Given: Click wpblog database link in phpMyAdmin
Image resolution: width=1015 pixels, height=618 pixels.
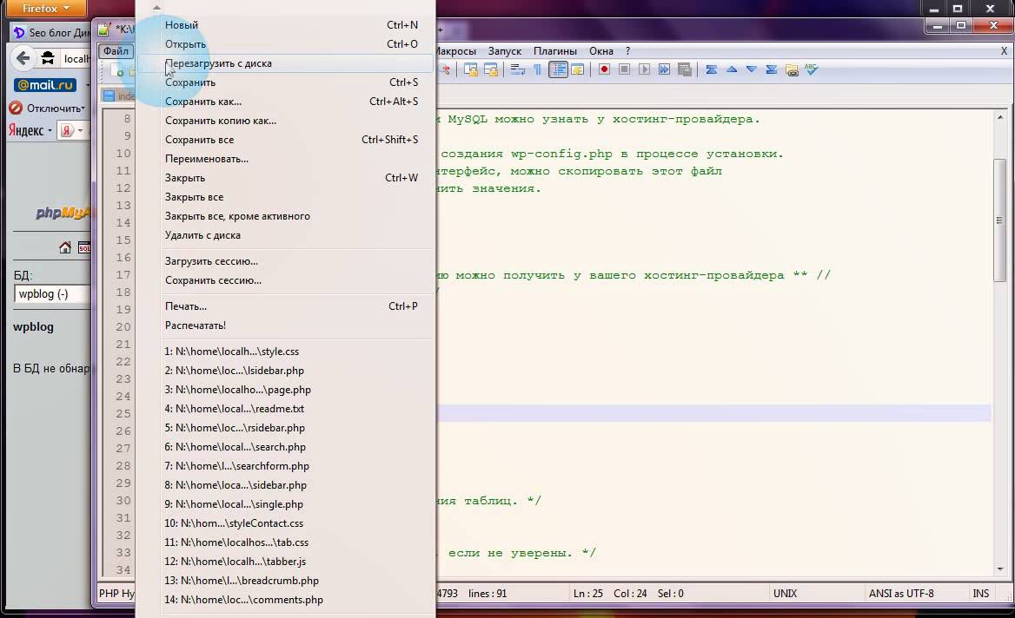Looking at the screenshot, I should click(33, 326).
